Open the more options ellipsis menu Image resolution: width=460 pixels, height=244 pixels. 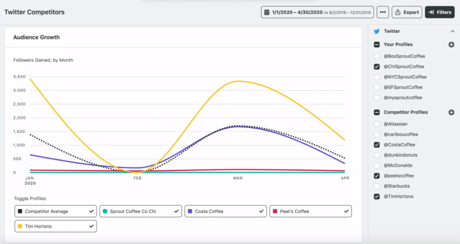pos(382,12)
